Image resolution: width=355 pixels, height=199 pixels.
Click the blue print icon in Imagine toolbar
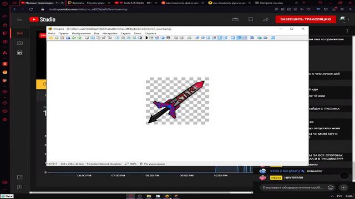pos(68,38)
